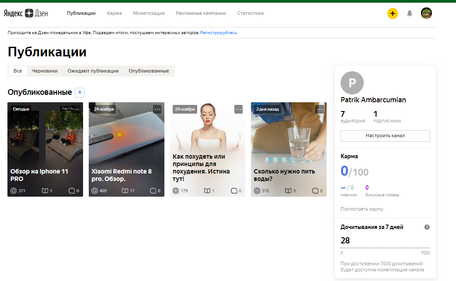
Task: Follow the Регистрируйтесь link
Action: [x=219, y=33]
